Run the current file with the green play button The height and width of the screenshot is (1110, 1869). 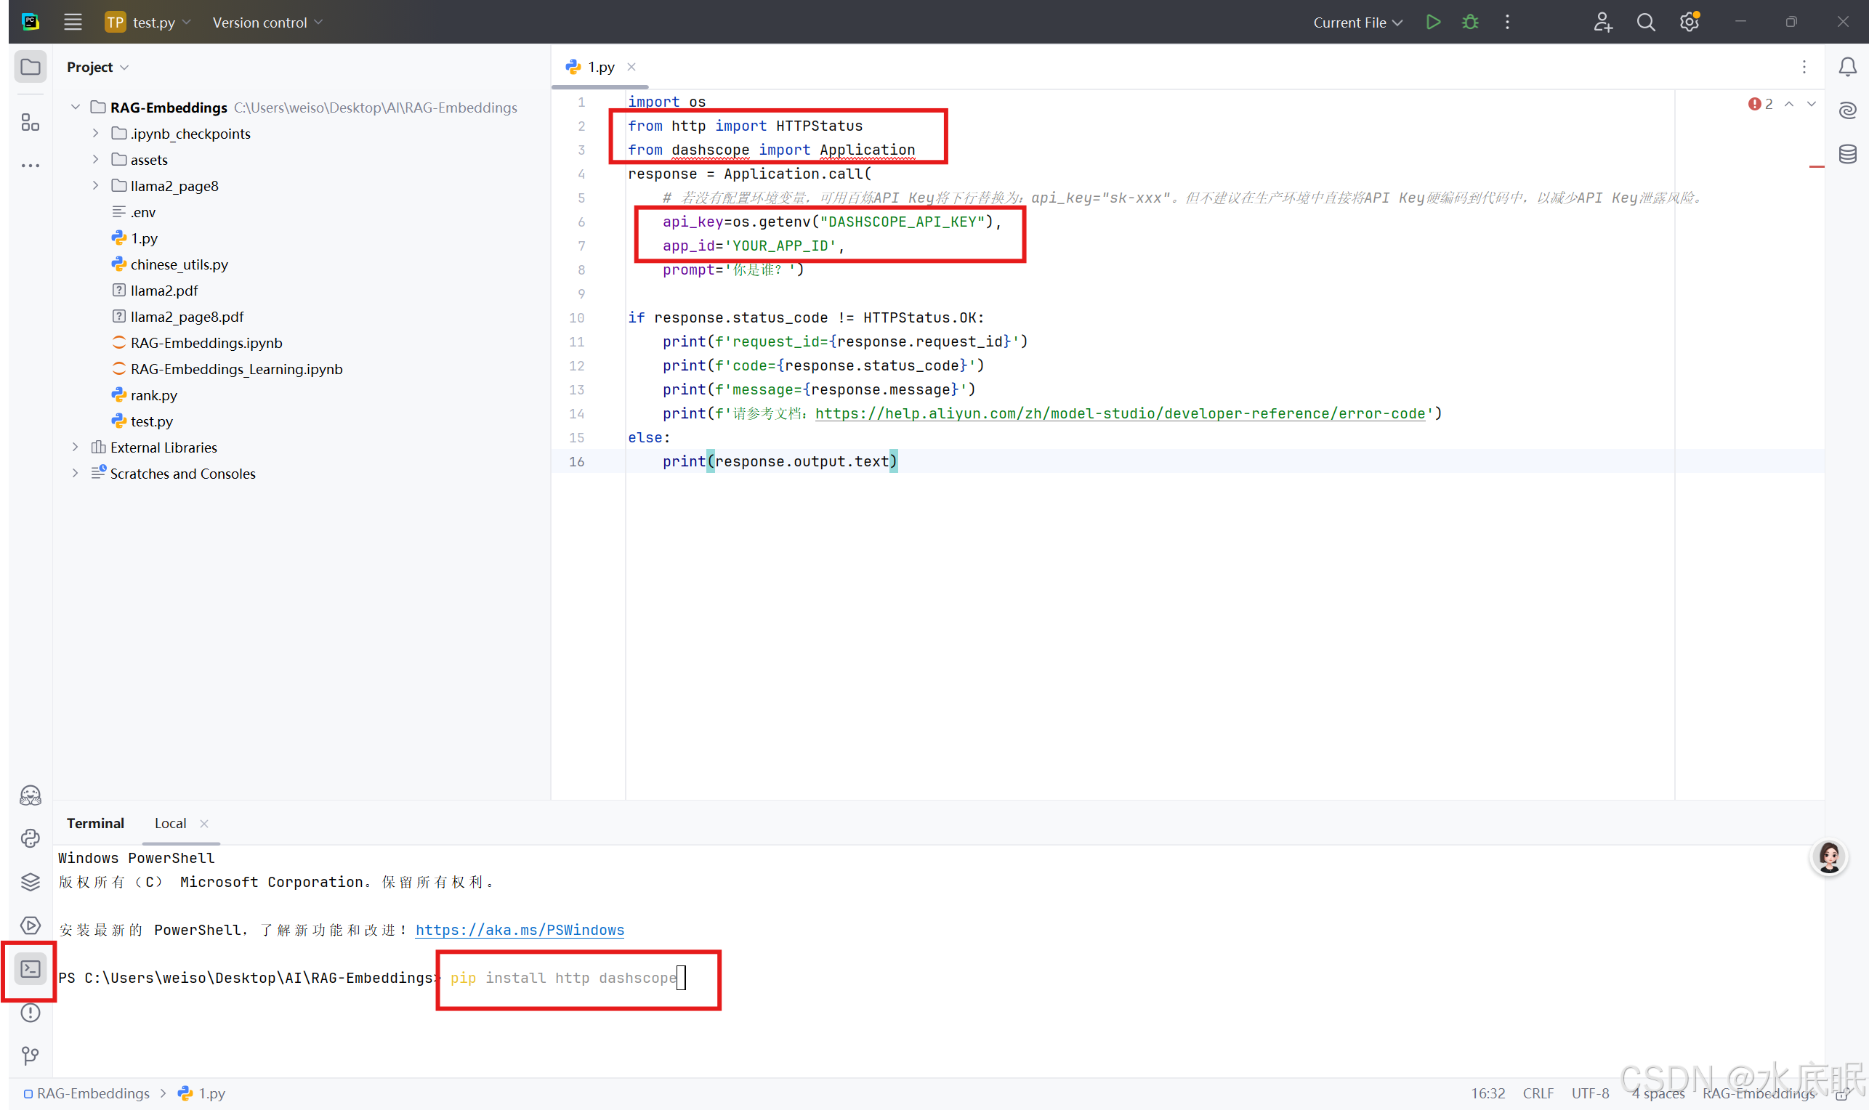pyautogui.click(x=1432, y=23)
